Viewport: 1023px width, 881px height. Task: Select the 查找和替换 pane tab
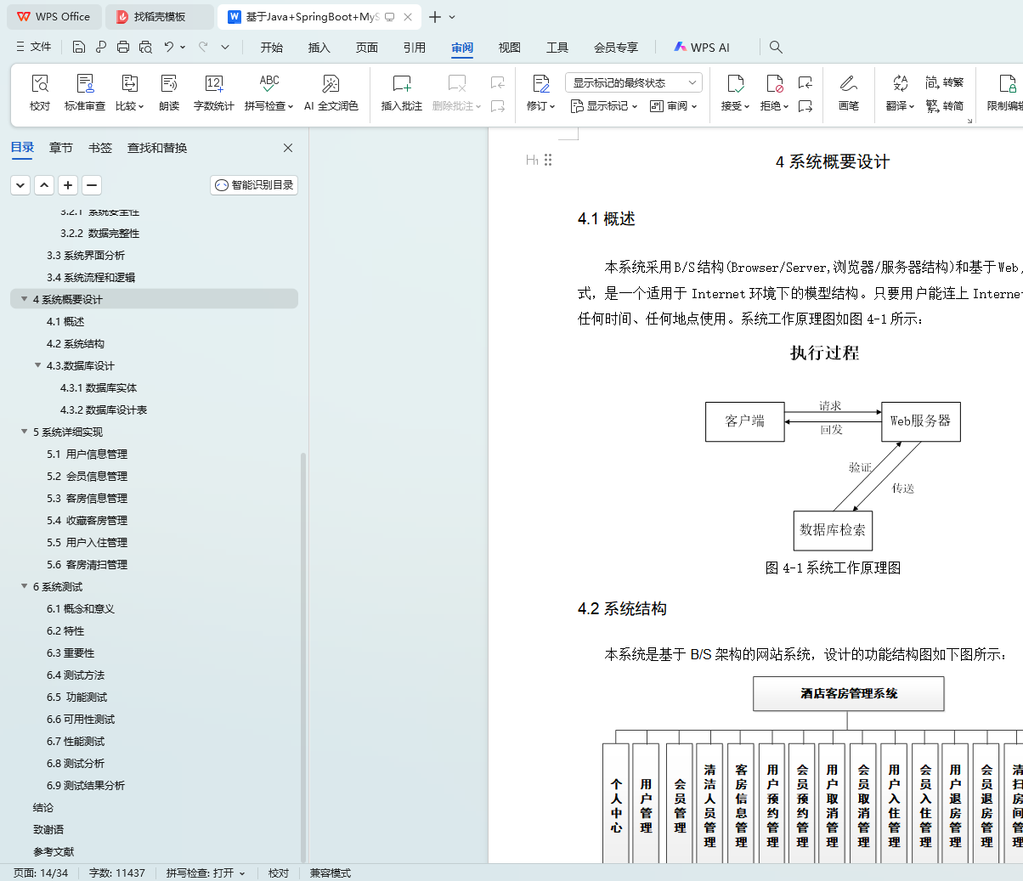point(157,148)
